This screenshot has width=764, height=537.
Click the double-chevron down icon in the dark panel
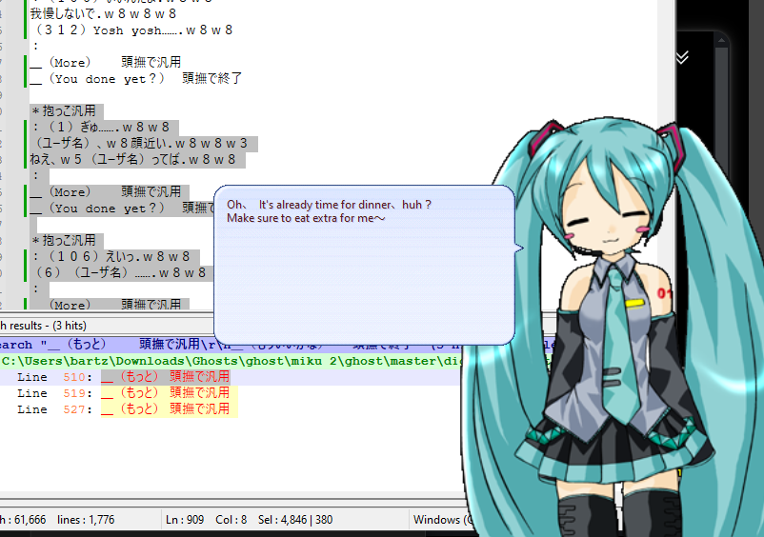tap(682, 57)
